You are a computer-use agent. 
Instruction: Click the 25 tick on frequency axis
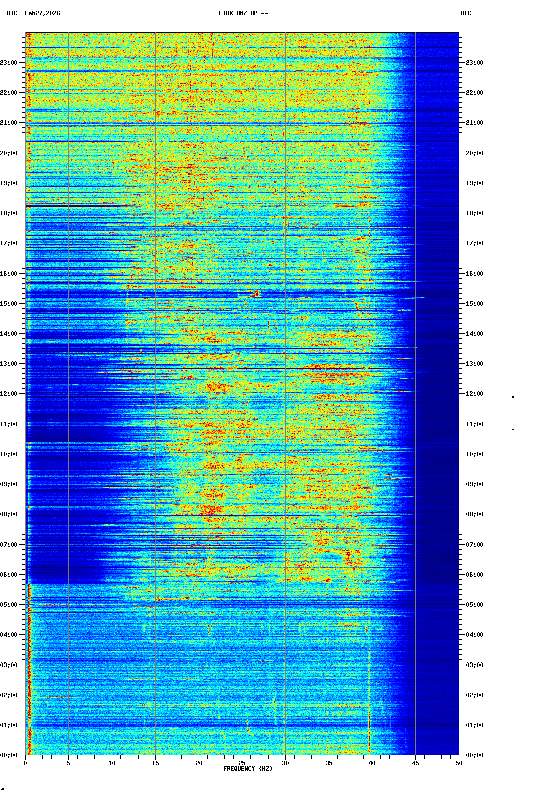(x=242, y=763)
